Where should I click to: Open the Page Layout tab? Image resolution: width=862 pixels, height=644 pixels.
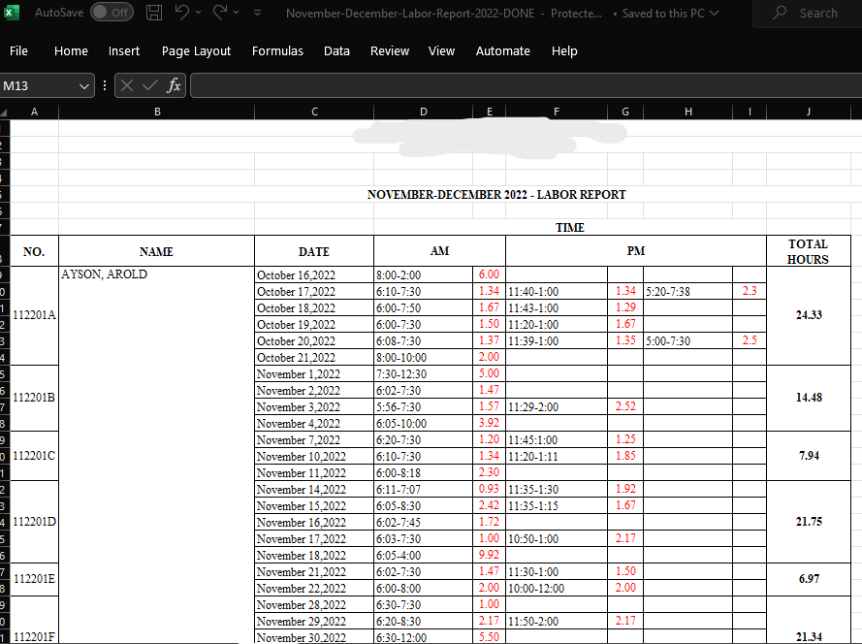(196, 51)
